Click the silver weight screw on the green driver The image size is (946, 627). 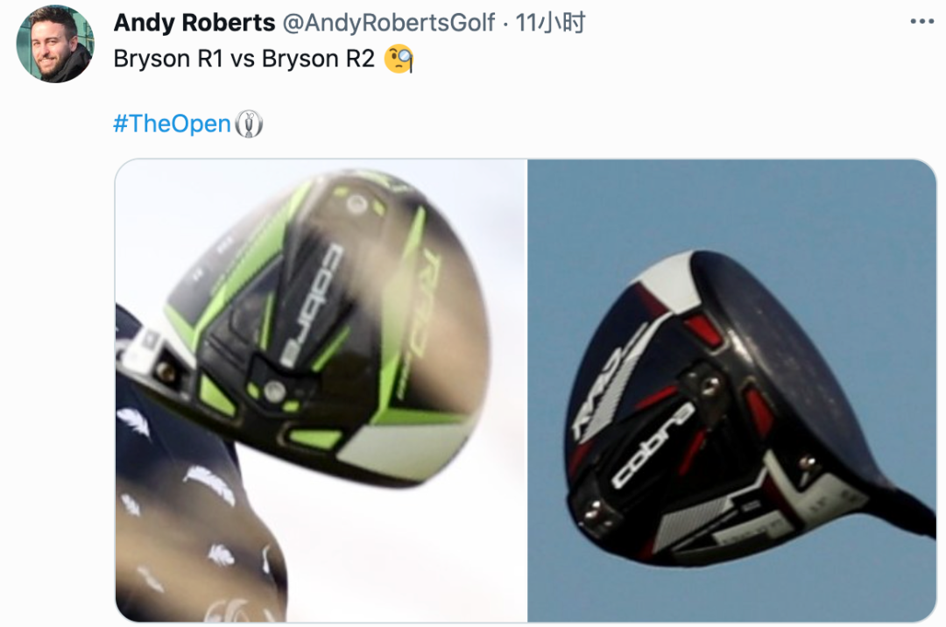[x=274, y=390]
